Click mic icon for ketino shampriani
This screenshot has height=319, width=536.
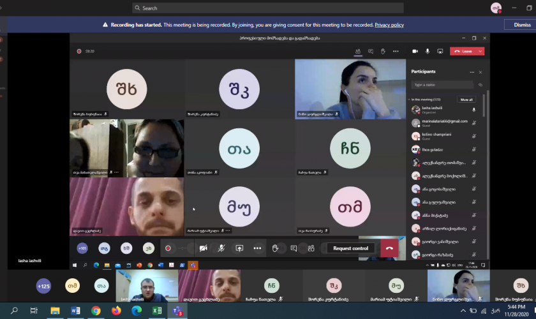pos(473,136)
